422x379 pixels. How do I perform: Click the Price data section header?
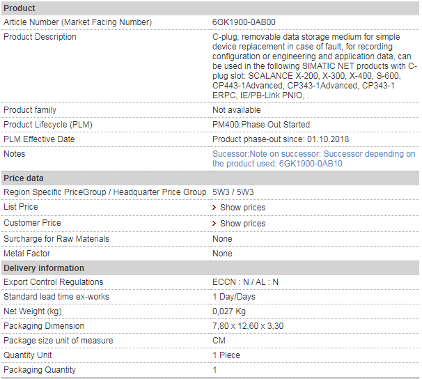(210, 178)
